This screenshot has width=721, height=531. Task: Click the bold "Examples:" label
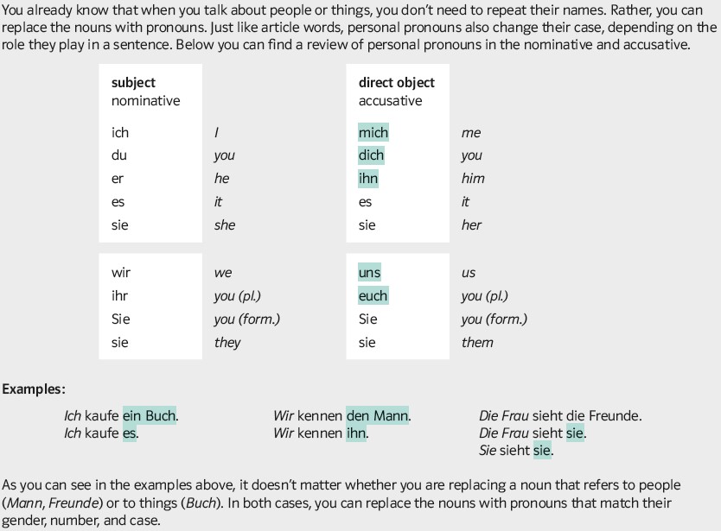34,389
